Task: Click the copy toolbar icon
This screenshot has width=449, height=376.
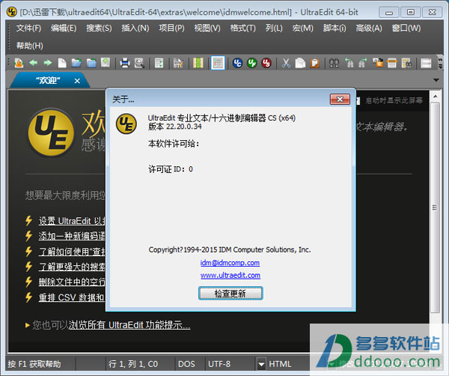Action: (300, 63)
